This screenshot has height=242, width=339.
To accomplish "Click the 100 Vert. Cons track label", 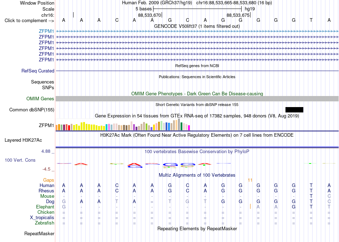I will coord(20,160).
